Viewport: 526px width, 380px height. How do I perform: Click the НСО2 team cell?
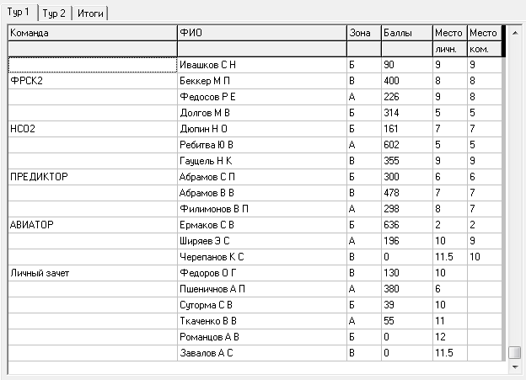tap(93, 129)
